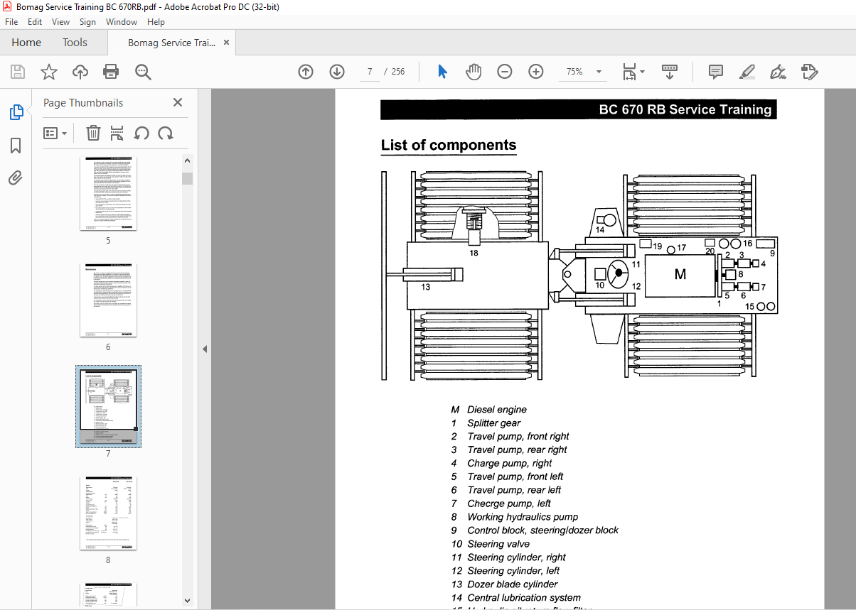Switch to the Tools tab
Viewport: 856px width, 610px height.
tap(75, 43)
